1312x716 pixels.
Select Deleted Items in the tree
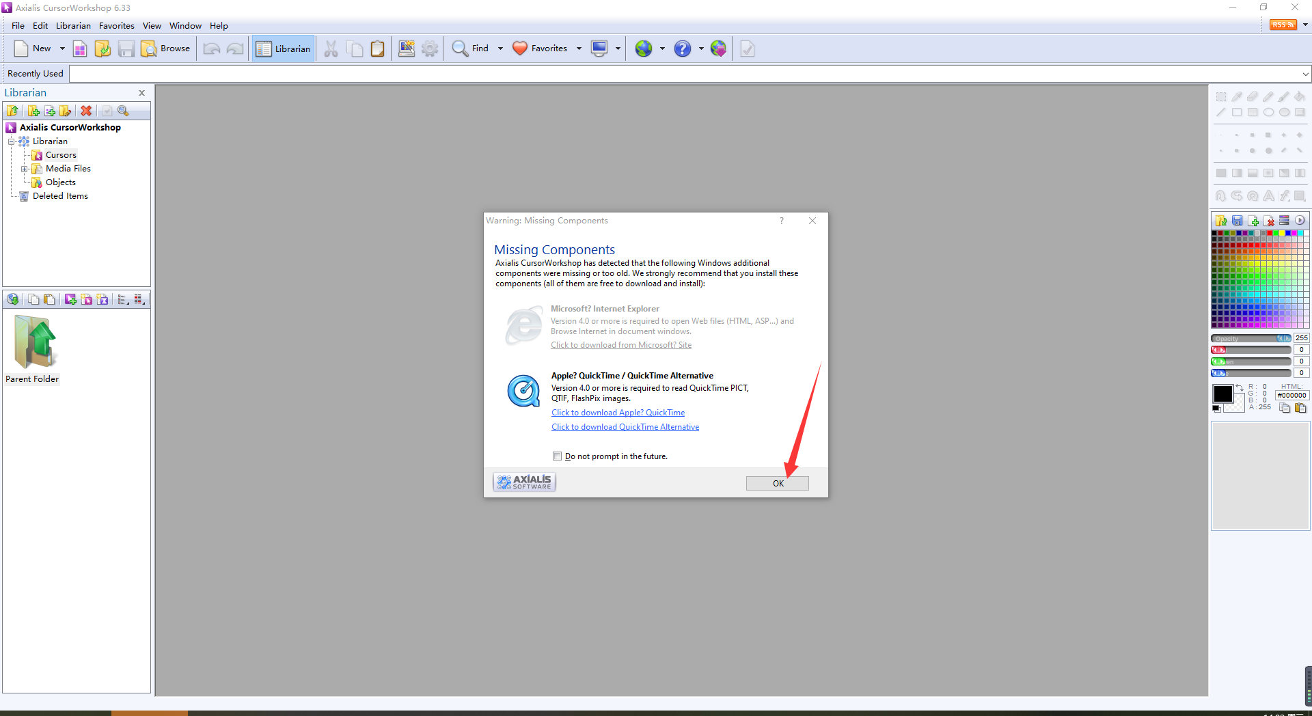tap(60, 196)
